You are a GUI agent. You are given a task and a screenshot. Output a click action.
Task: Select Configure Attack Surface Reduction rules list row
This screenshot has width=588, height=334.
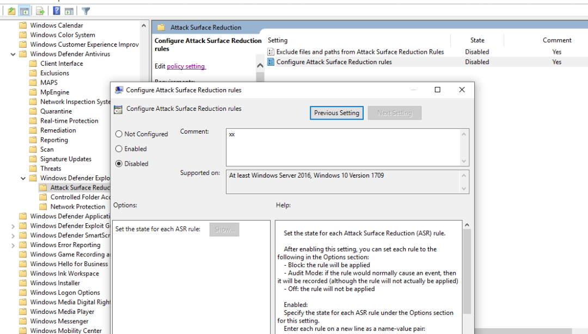coord(427,62)
